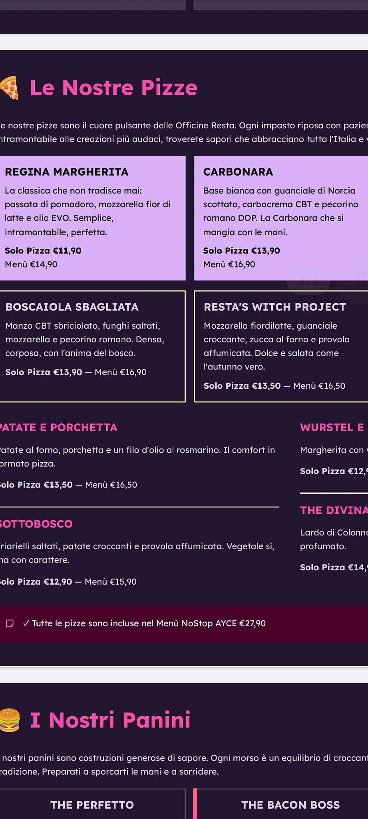
Task: Select the Regina Margherita pizza card
Action: pos(93,218)
